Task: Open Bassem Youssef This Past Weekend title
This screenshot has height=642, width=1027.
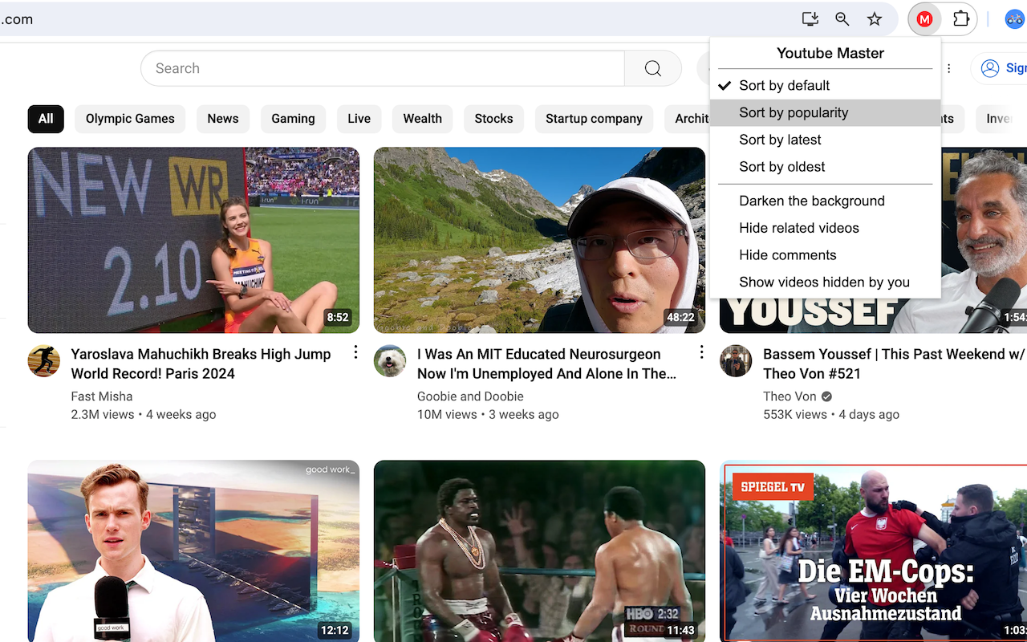Action: pos(893,364)
